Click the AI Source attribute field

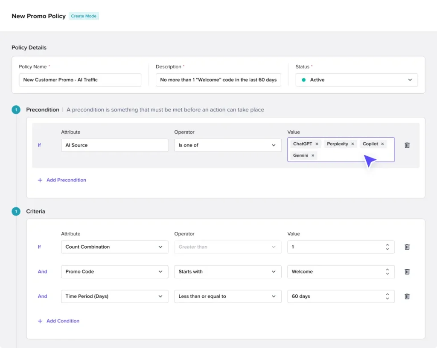click(114, 145)
